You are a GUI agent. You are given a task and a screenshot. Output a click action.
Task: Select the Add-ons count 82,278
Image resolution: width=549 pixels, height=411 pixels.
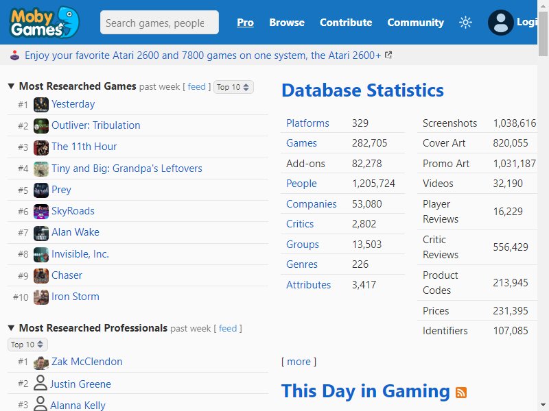pyautogui.click(x=366, y=164)
